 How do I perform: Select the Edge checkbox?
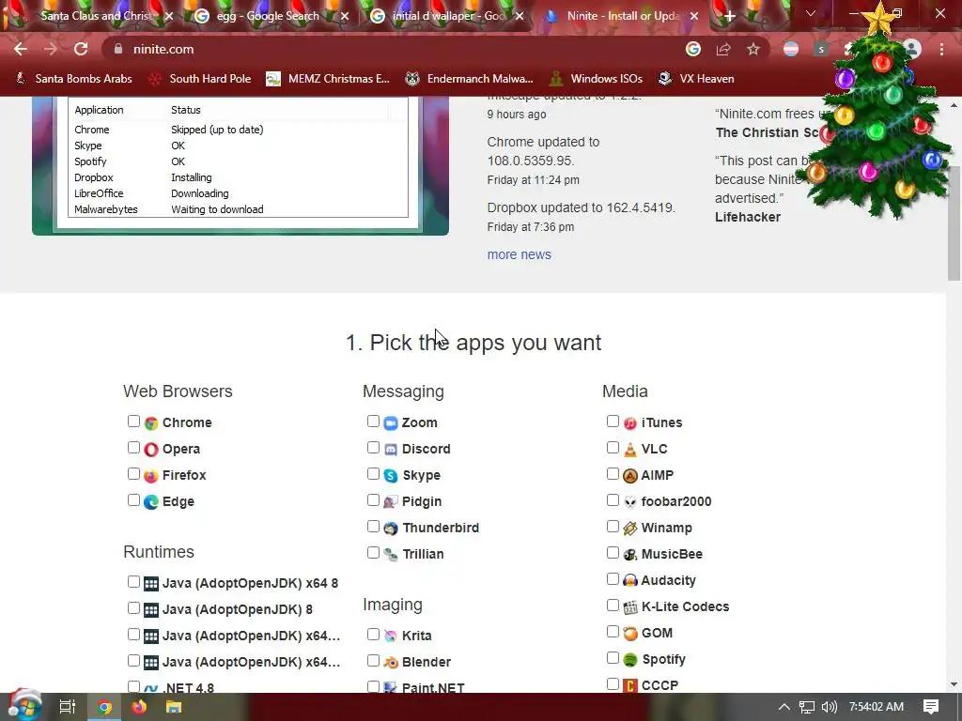coord(133,500)
